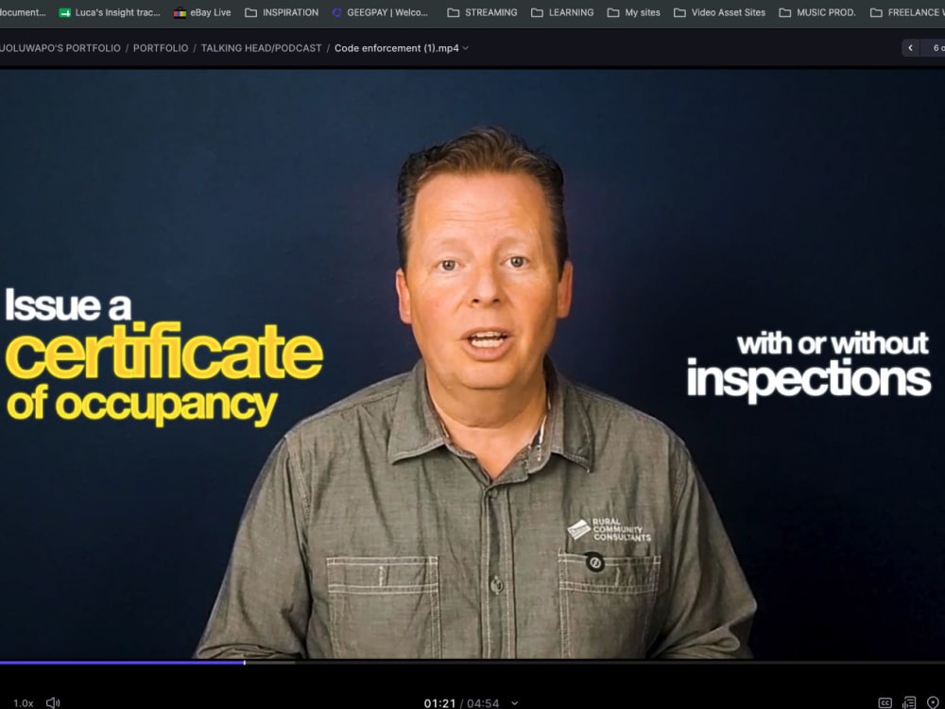The image size is (945, 709).
Task: Click the 04:54 total duration text
Action: [x=483, y=703]
